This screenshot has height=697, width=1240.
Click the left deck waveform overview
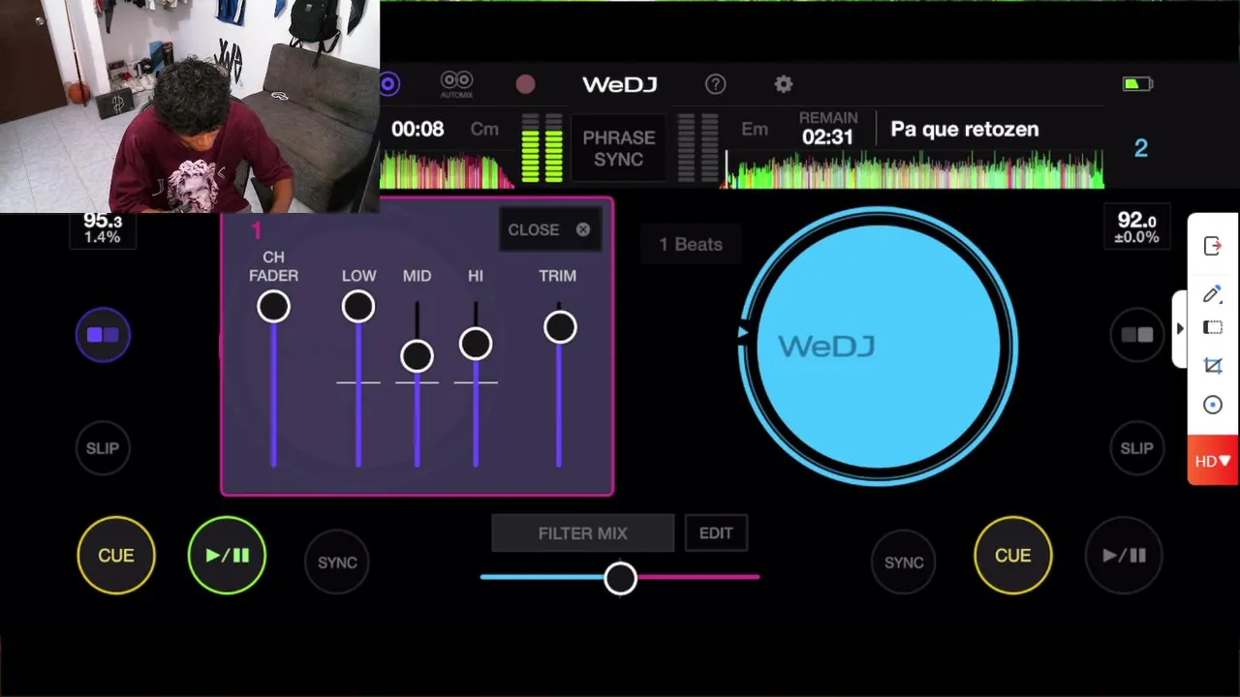coord(446,171)
